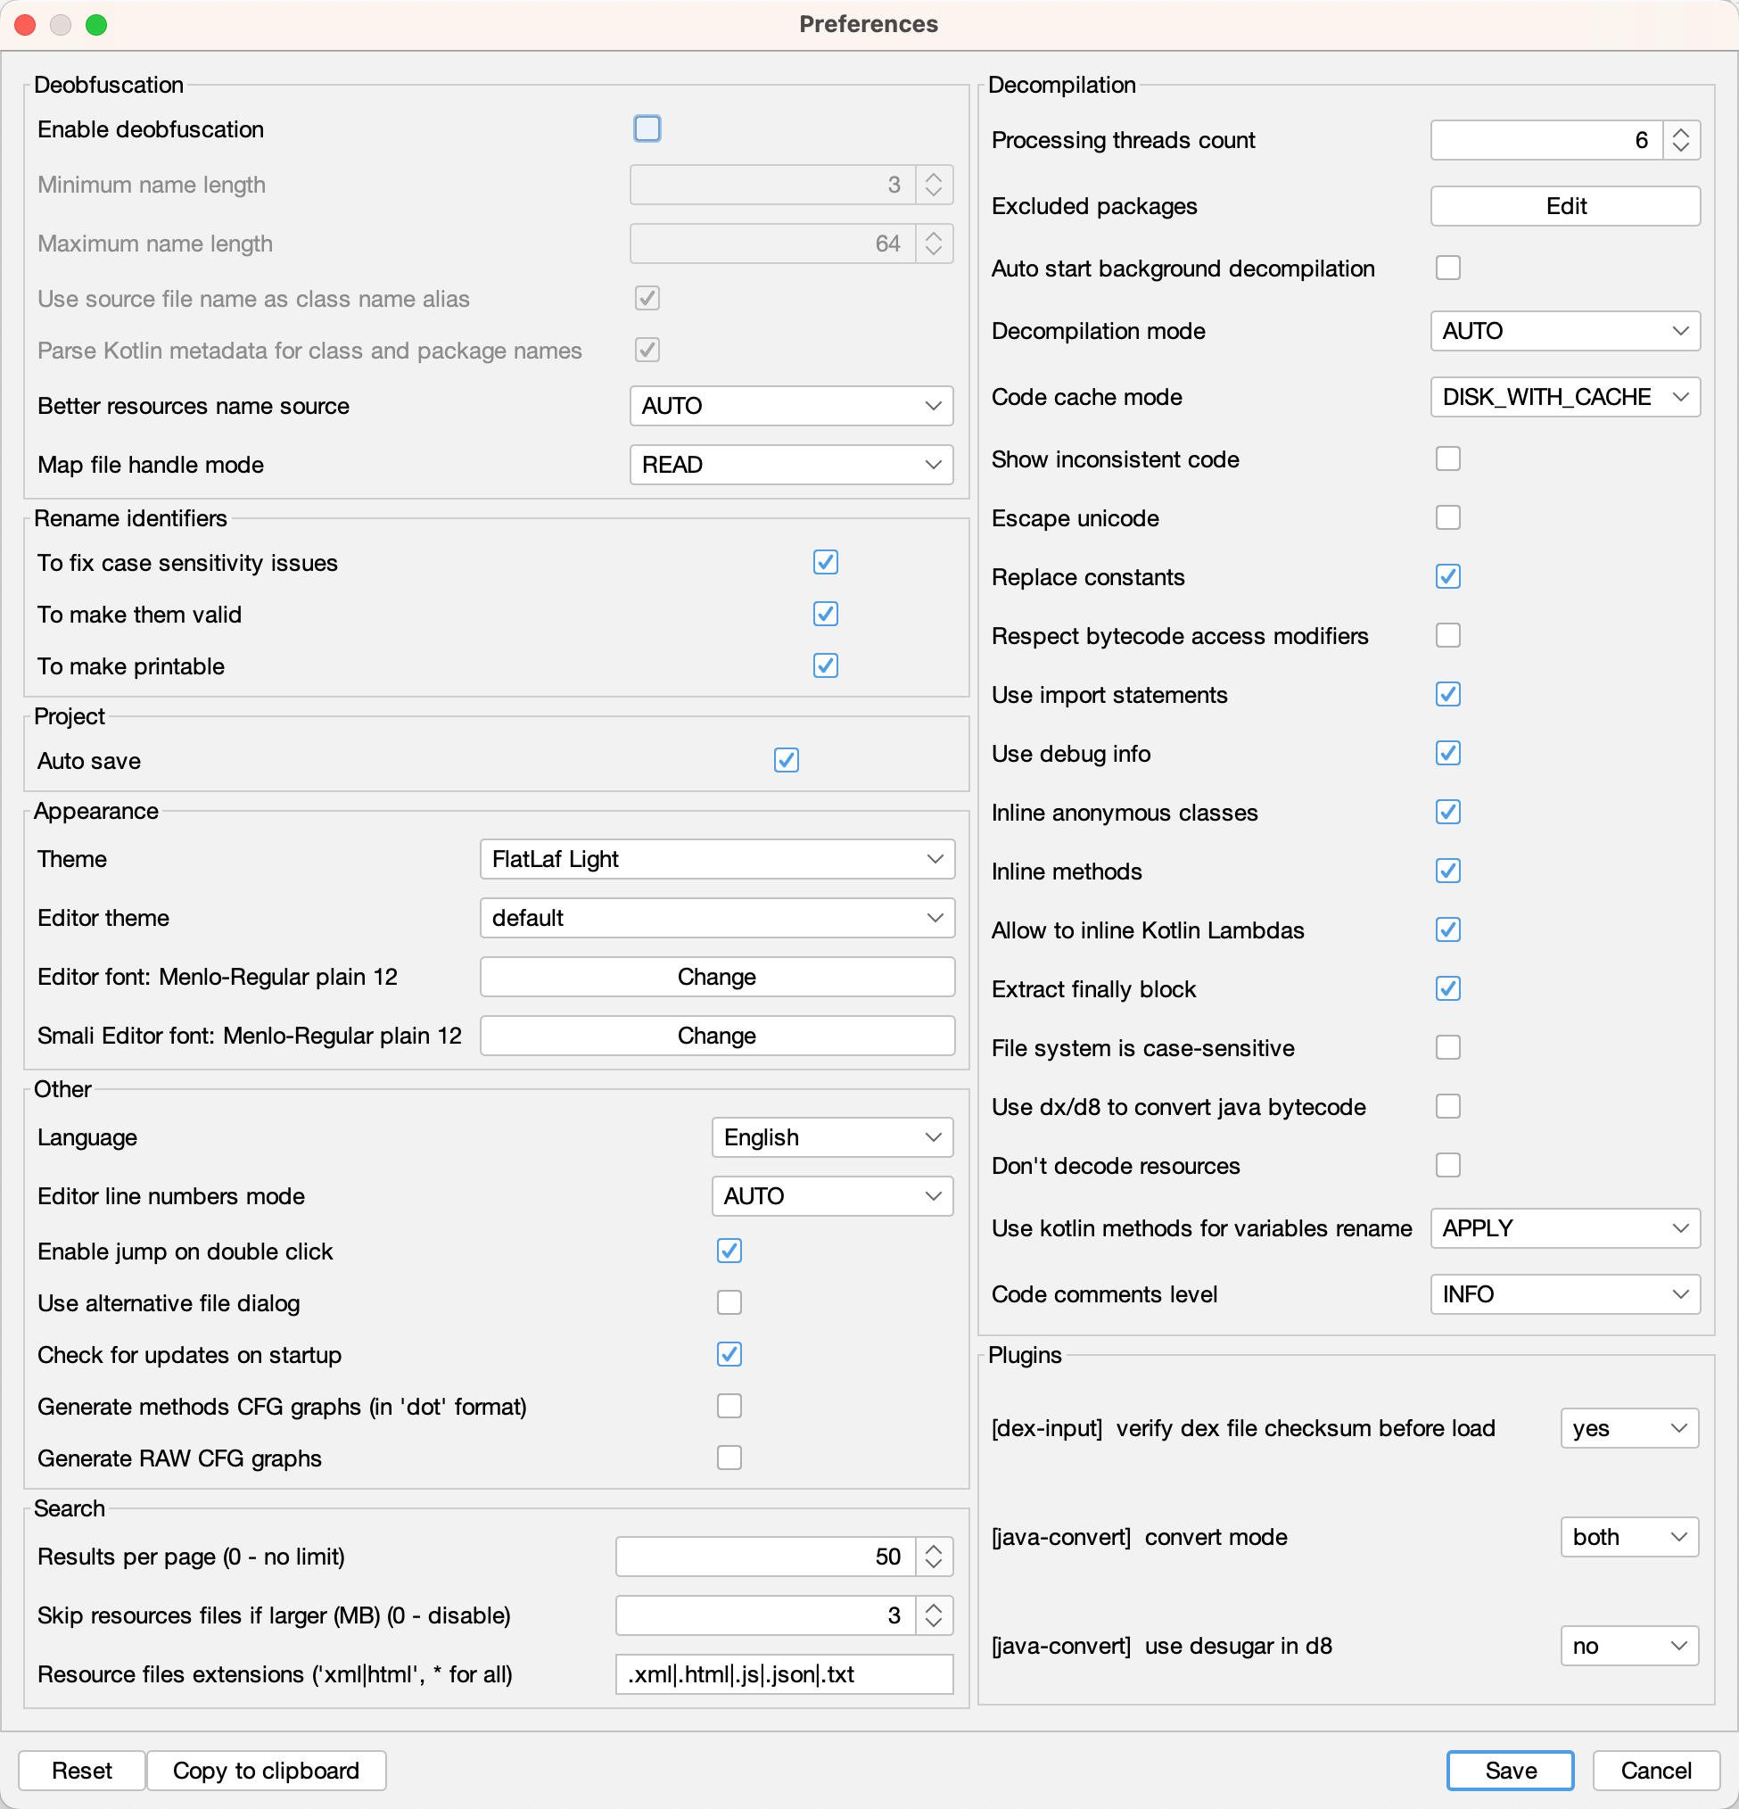
Task: Toggle 'Auto start background decompilation' checkbox
Action: pyautogui.click(x=1448, y=269)
